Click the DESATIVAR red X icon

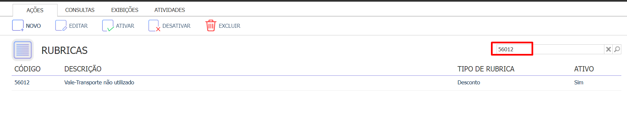154,25
